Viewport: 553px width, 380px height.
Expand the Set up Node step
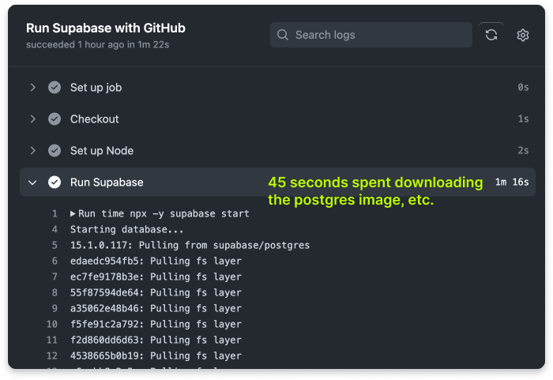pos(33,151)
